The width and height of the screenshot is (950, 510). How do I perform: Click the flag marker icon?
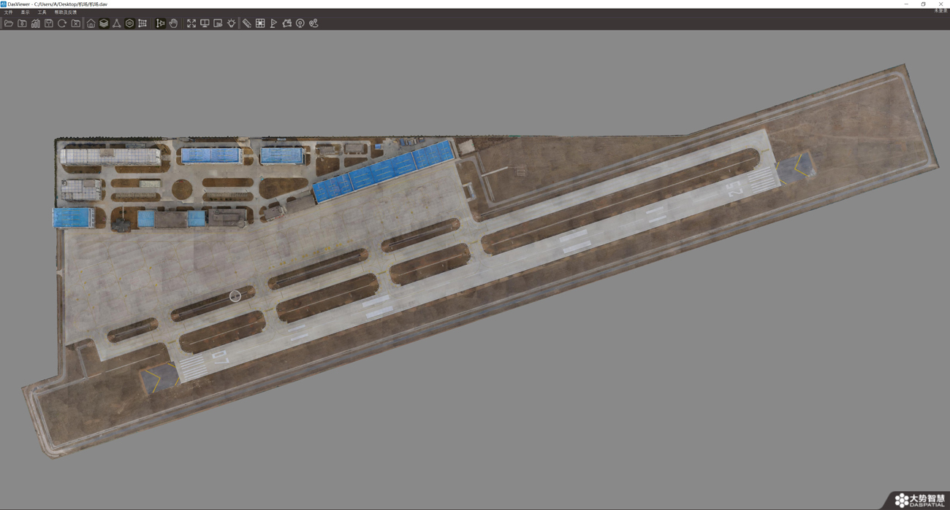click(273, 23)
